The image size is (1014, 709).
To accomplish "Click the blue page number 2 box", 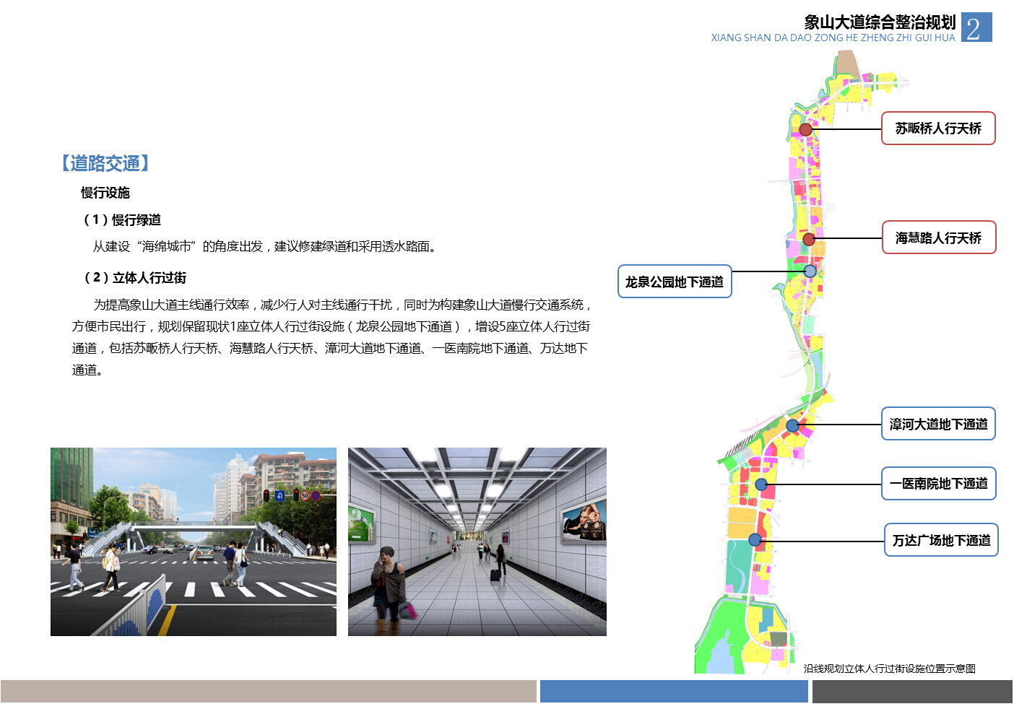I will pyautogui.click(x=976, y=27).
